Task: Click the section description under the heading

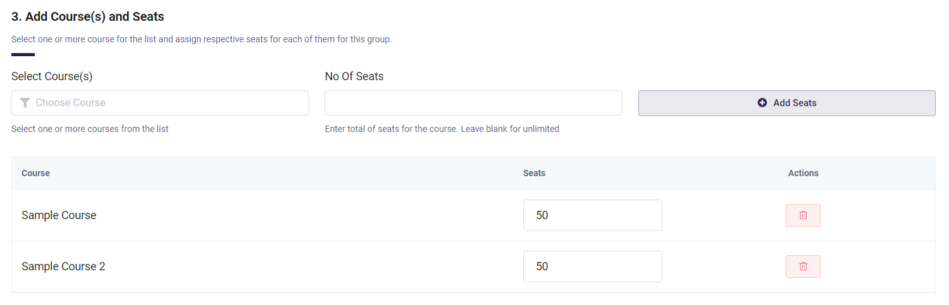Action: (202, 39)
